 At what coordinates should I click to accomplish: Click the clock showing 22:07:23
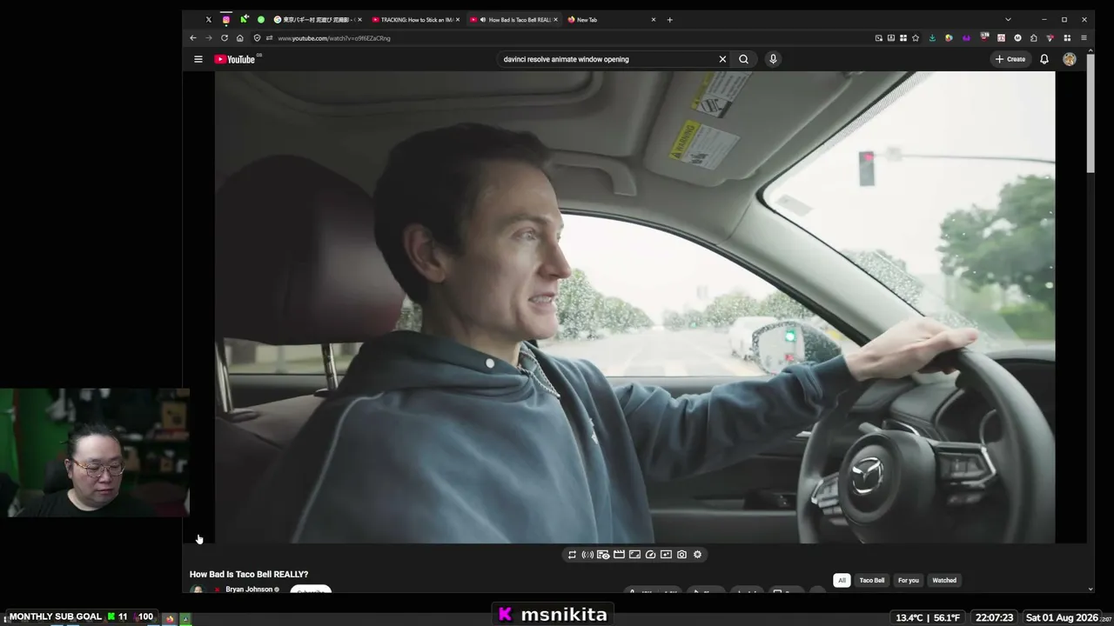[x=994, y=617]
